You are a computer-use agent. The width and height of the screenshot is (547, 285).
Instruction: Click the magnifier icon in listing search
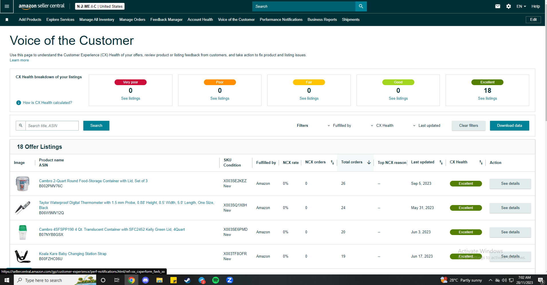21,126
